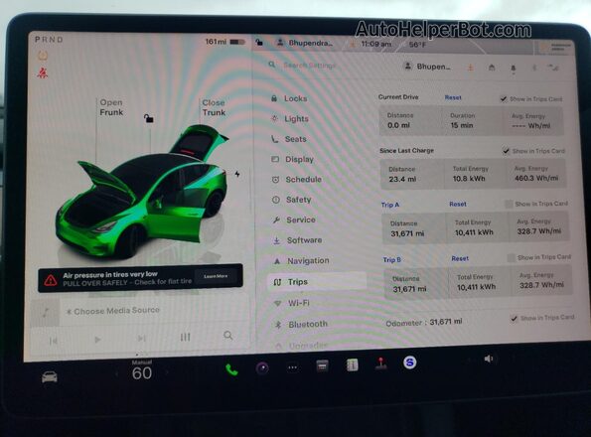Open Bhupen profile selector in settings header
Viewport: 591px width, 437px height.
click(x=427, y=67)
